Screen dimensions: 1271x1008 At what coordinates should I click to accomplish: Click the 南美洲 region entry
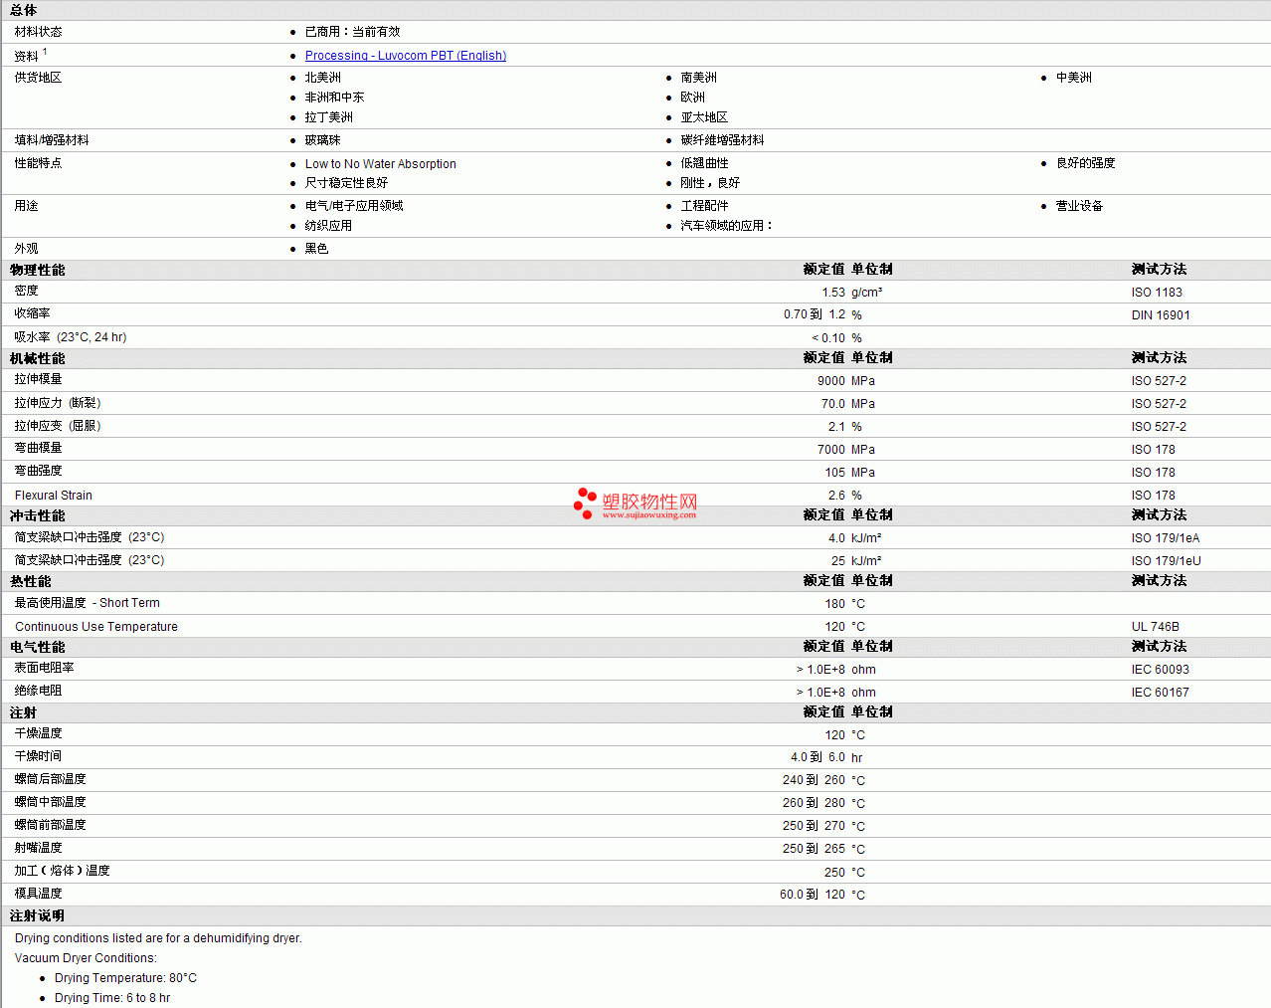699,78
